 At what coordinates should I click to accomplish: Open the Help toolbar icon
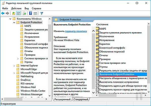[x=30, y=13]
